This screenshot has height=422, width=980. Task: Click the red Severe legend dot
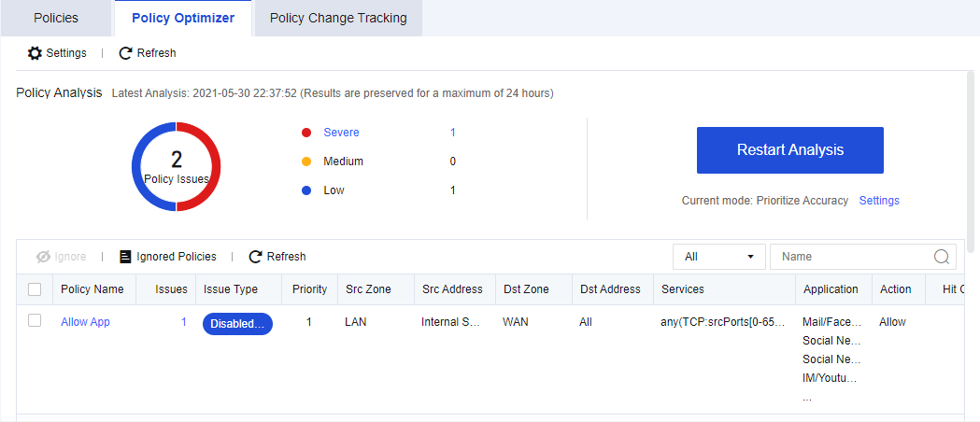click(306, 133)
